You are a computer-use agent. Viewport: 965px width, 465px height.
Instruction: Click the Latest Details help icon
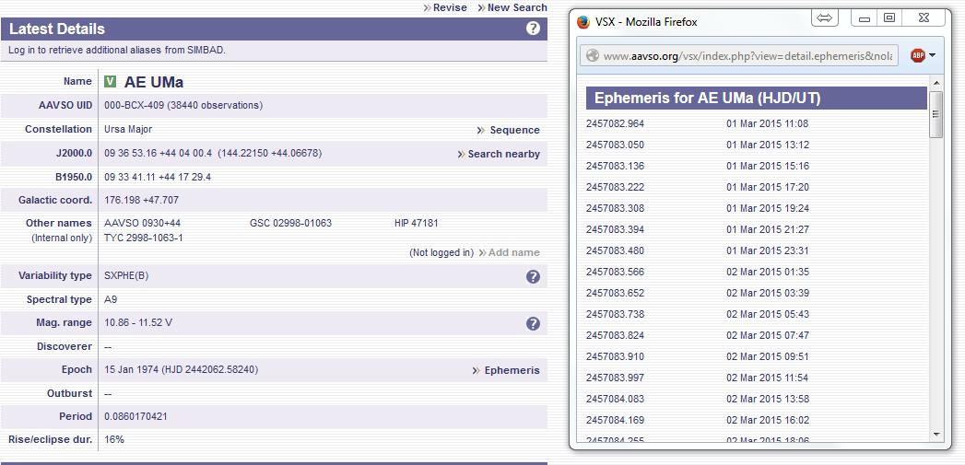pos(533,29)
